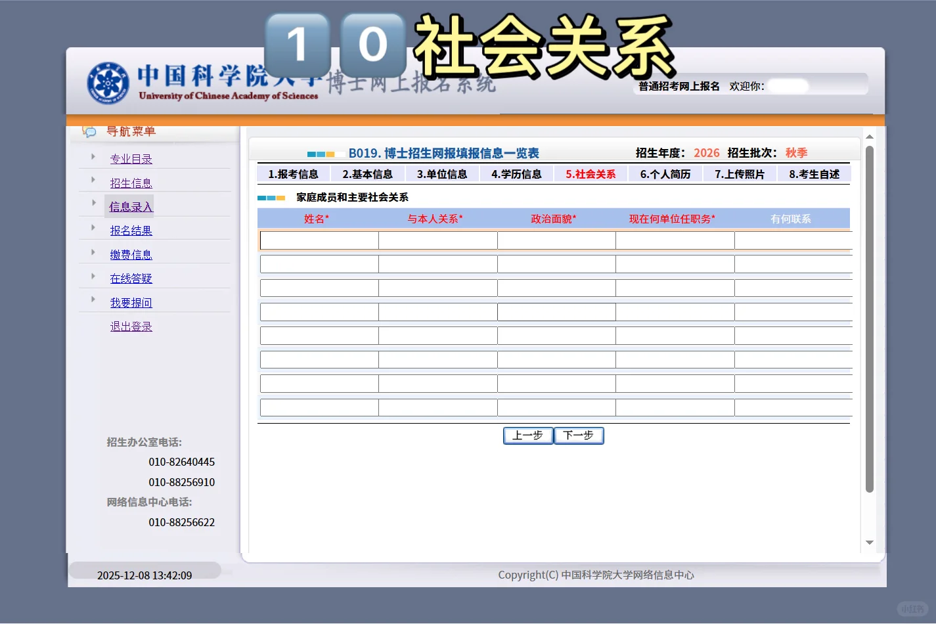Screen dimensions: 936x624
Task: Click the UCAS university logo emblem
Action: (108, 83)
